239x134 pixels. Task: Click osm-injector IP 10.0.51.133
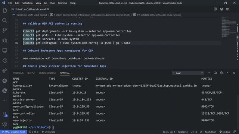coord(81,120)
